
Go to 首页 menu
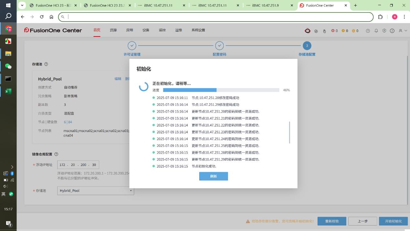(97, 30)
